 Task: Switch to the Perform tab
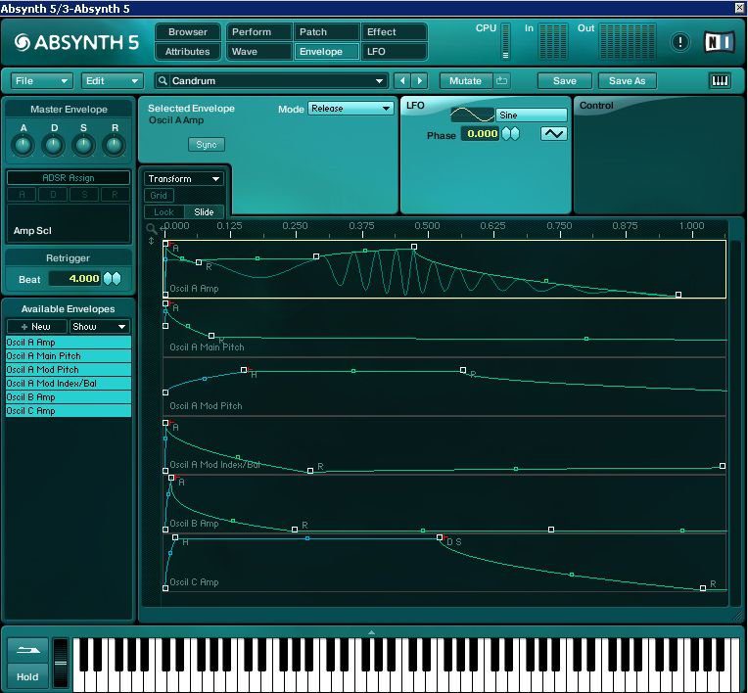point(259,32)
